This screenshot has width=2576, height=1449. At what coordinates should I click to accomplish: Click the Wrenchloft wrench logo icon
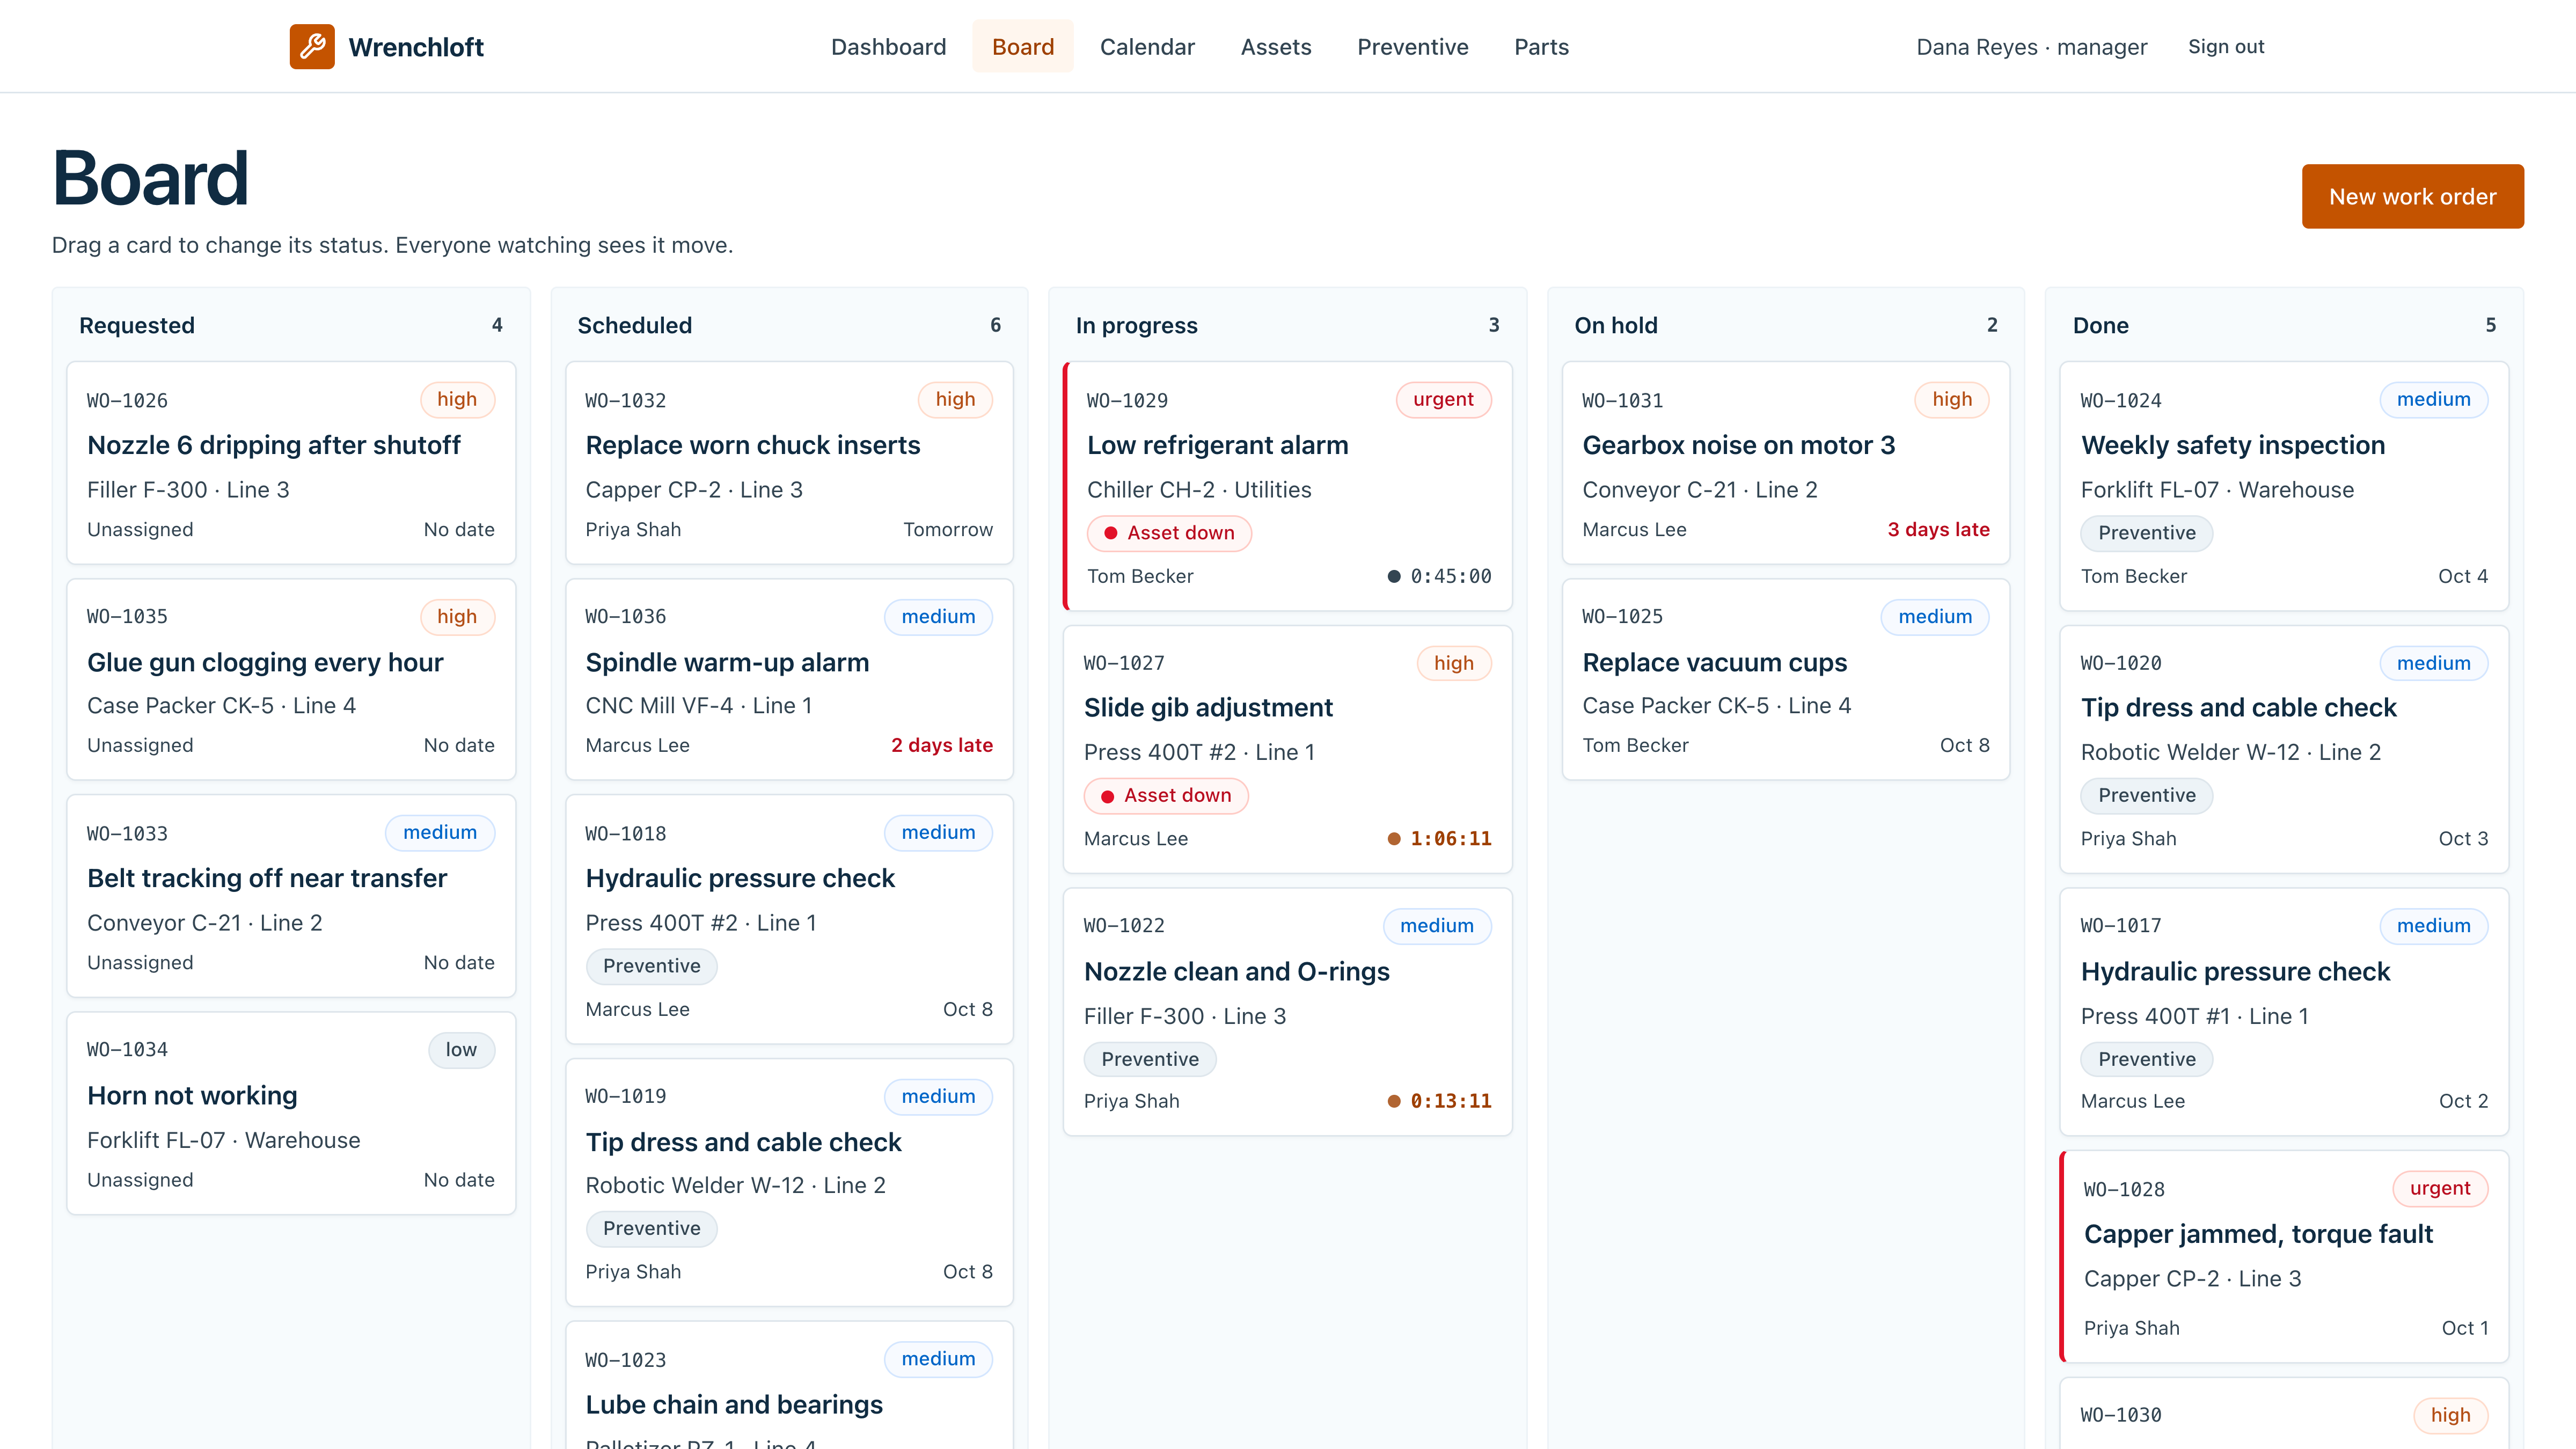pyautogui.click(x=312, y=46)
